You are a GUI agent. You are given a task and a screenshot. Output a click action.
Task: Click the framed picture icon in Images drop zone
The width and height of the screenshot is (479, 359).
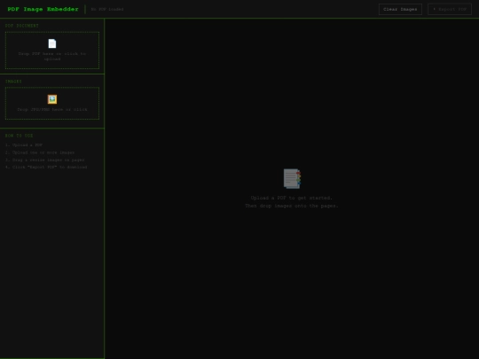coord(52,99)
